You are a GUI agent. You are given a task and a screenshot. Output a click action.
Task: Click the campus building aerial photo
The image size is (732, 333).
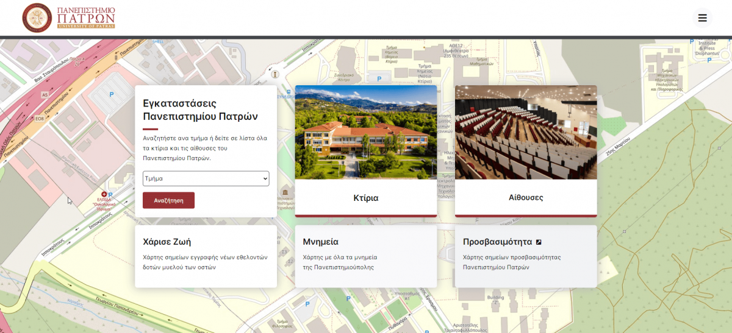(x=365, y=132)
